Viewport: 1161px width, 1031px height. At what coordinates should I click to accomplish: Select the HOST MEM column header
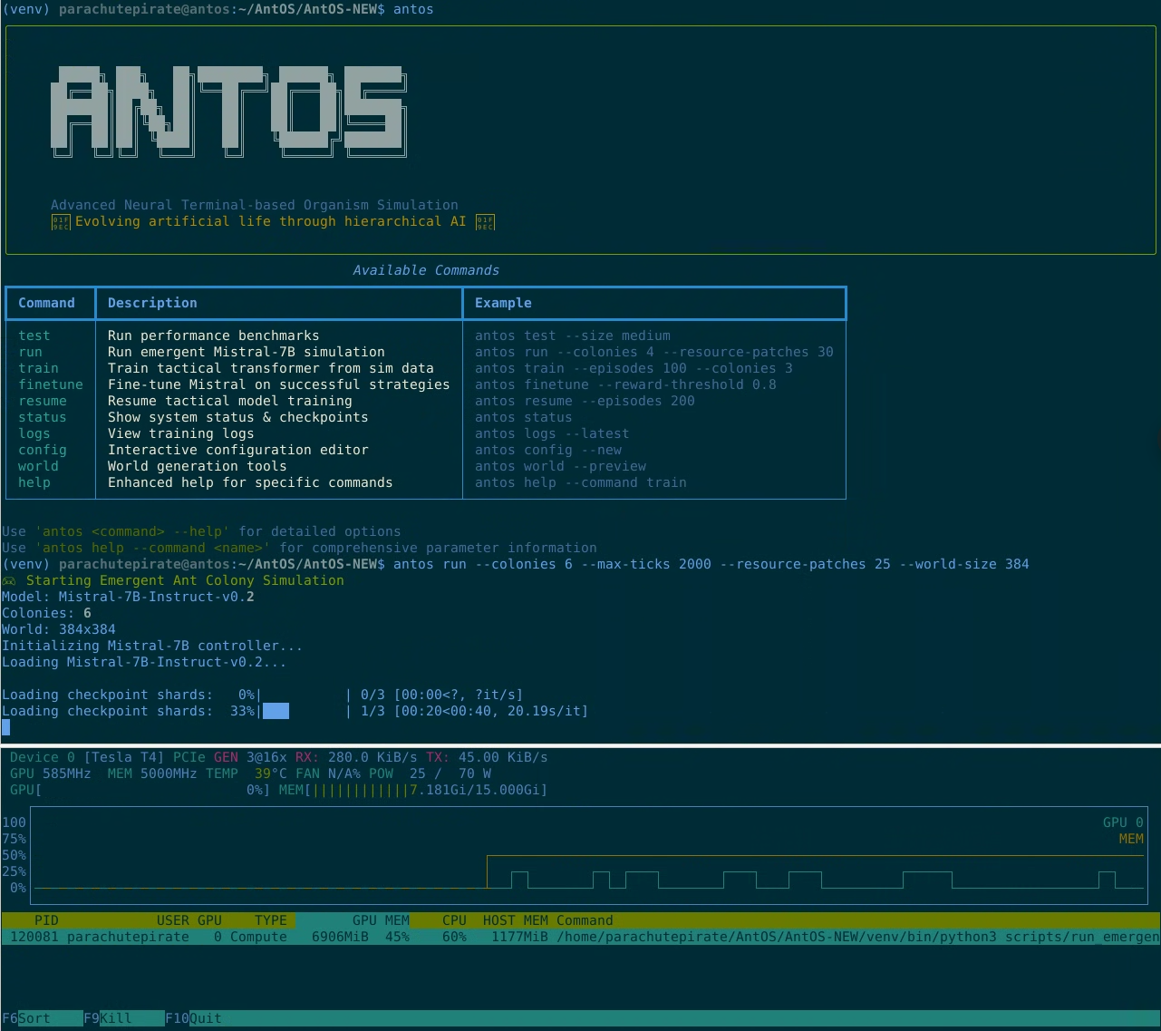(516, 920)
